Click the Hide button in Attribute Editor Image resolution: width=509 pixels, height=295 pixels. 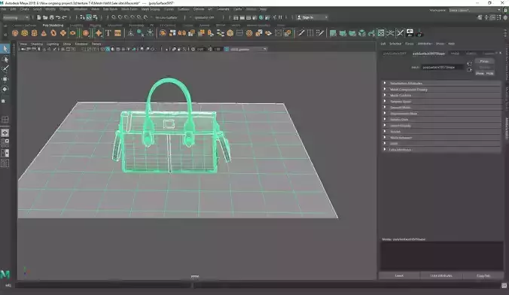coord(489,73)
